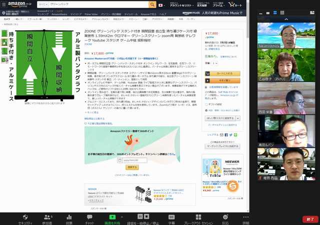Switch Zoom to gallery grid view icon
This screenshot has width=320, height=225.
click(x=282, y=12)
